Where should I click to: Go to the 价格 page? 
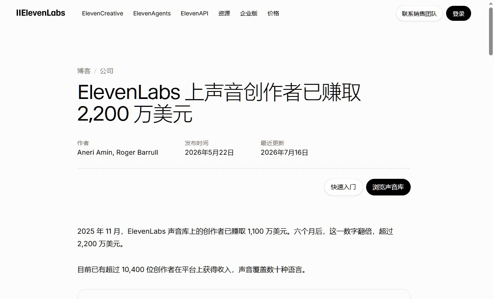click(273, 14)
